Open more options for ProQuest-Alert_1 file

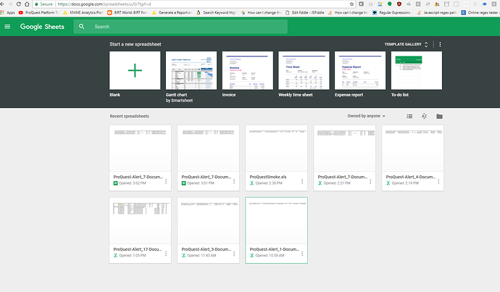(x=302, y=254)
